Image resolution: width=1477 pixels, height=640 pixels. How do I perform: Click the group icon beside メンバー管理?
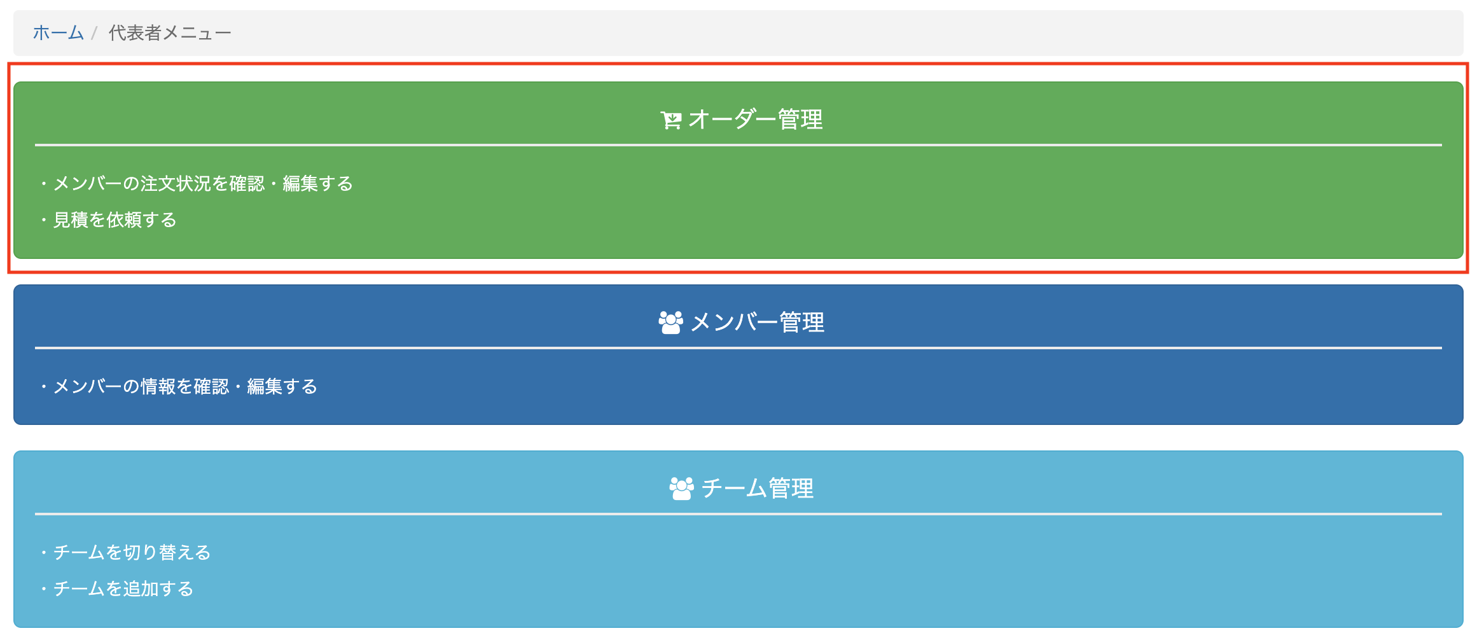671,323
